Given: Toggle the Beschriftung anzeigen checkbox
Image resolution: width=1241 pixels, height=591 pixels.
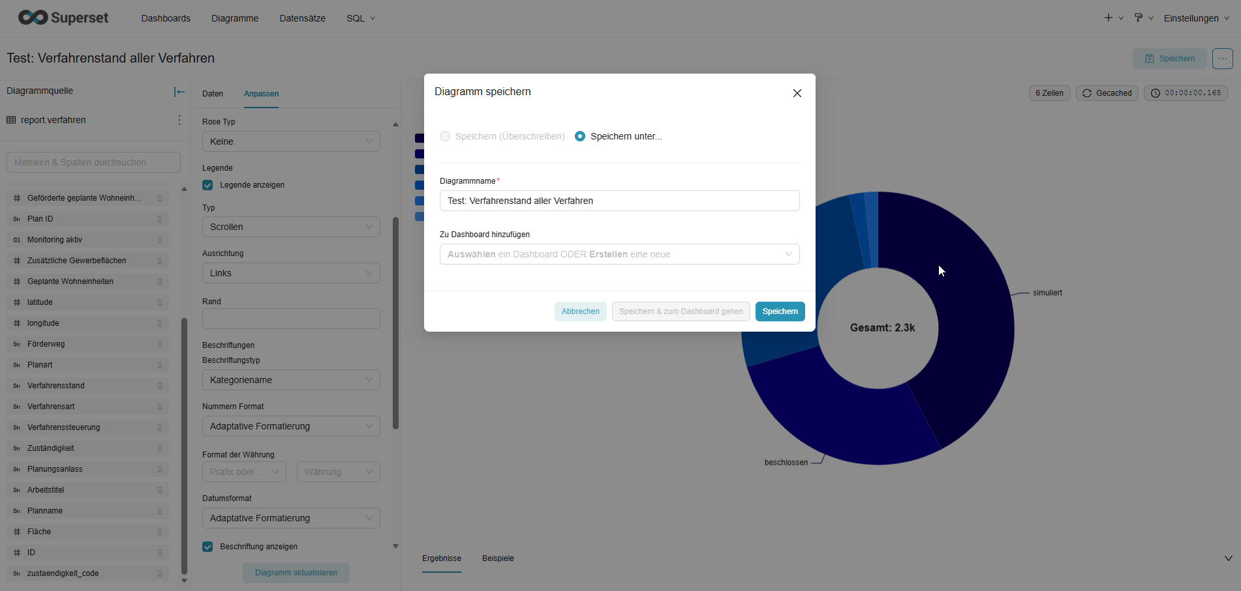Looking at the screenshot, I should 207,547.
